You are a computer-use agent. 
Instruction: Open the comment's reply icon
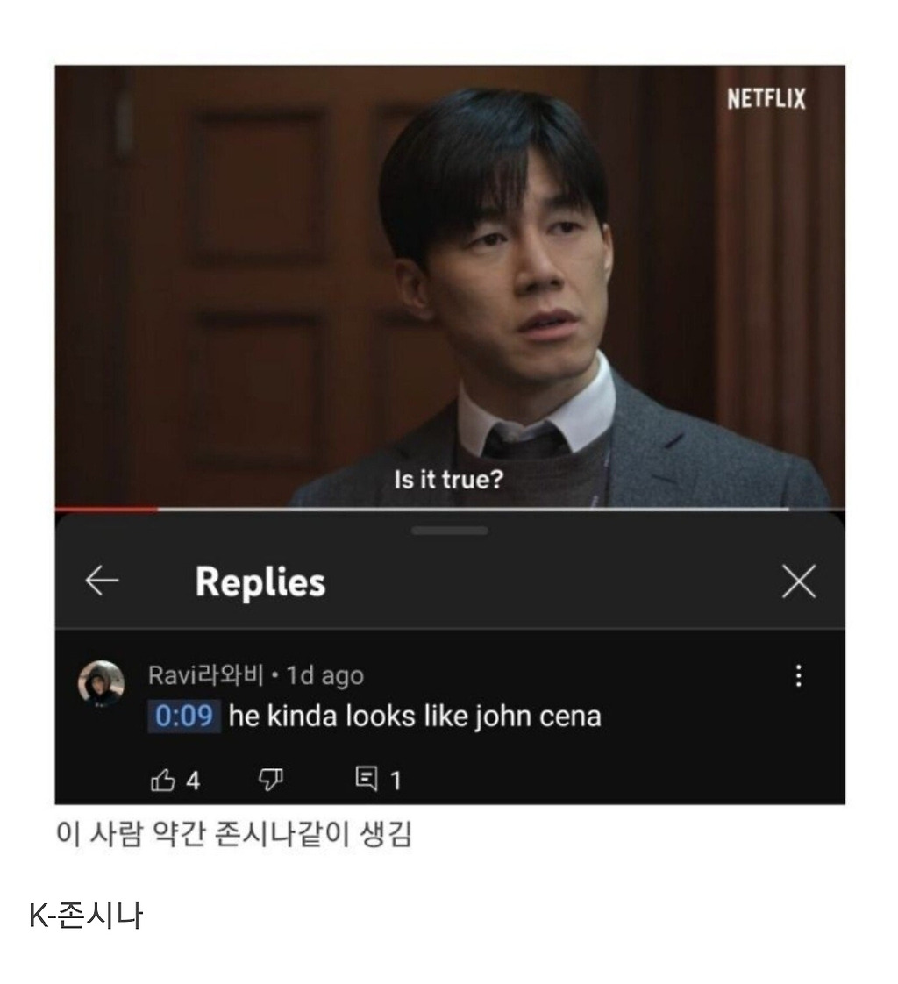tap(367, 779)
